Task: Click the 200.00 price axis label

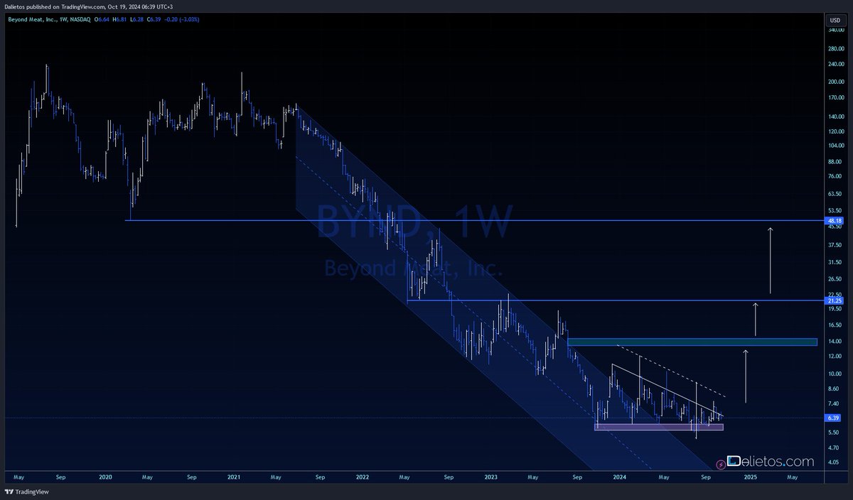Action: 835,82
